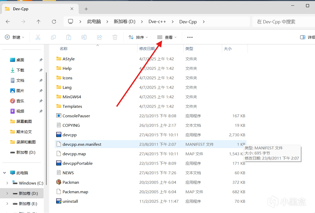Click the Cut scissors icon

point(38,37)
